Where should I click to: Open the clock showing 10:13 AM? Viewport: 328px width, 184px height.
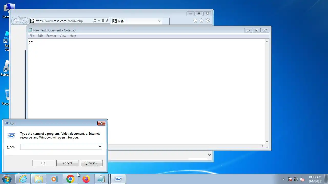coord(315,179)
